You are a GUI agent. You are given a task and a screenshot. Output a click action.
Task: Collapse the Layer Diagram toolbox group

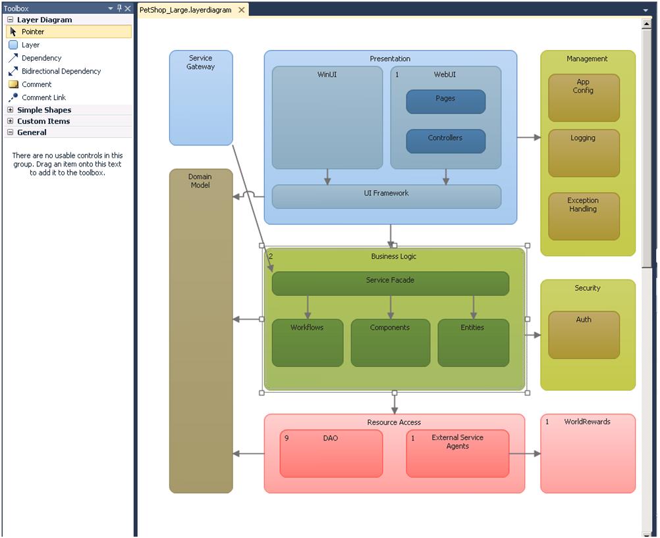10,19
